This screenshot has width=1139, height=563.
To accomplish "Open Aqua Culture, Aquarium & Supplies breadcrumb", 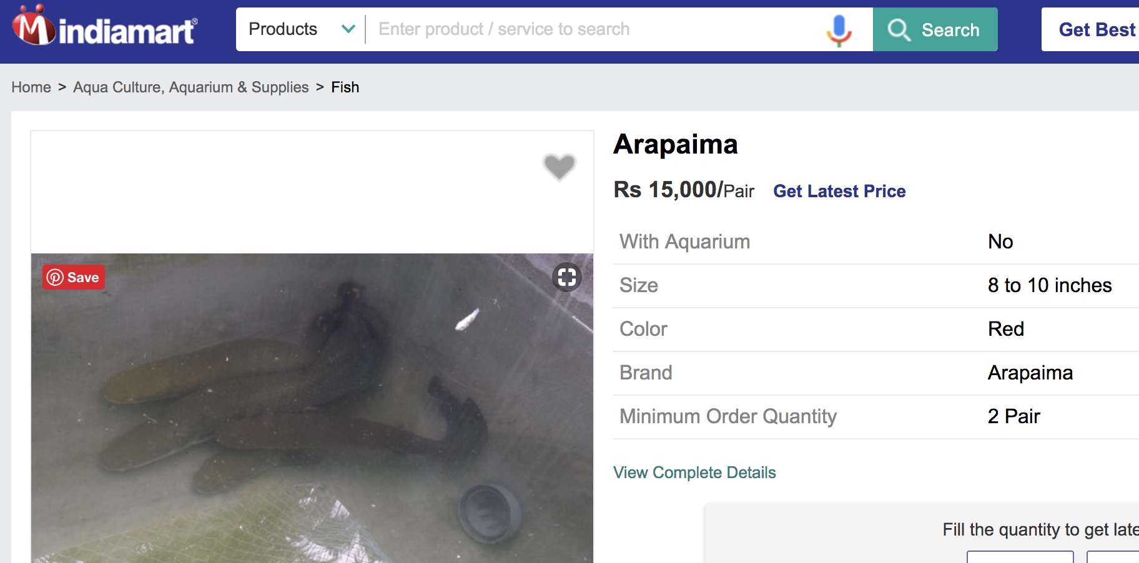I will click(x=191, y=87).
